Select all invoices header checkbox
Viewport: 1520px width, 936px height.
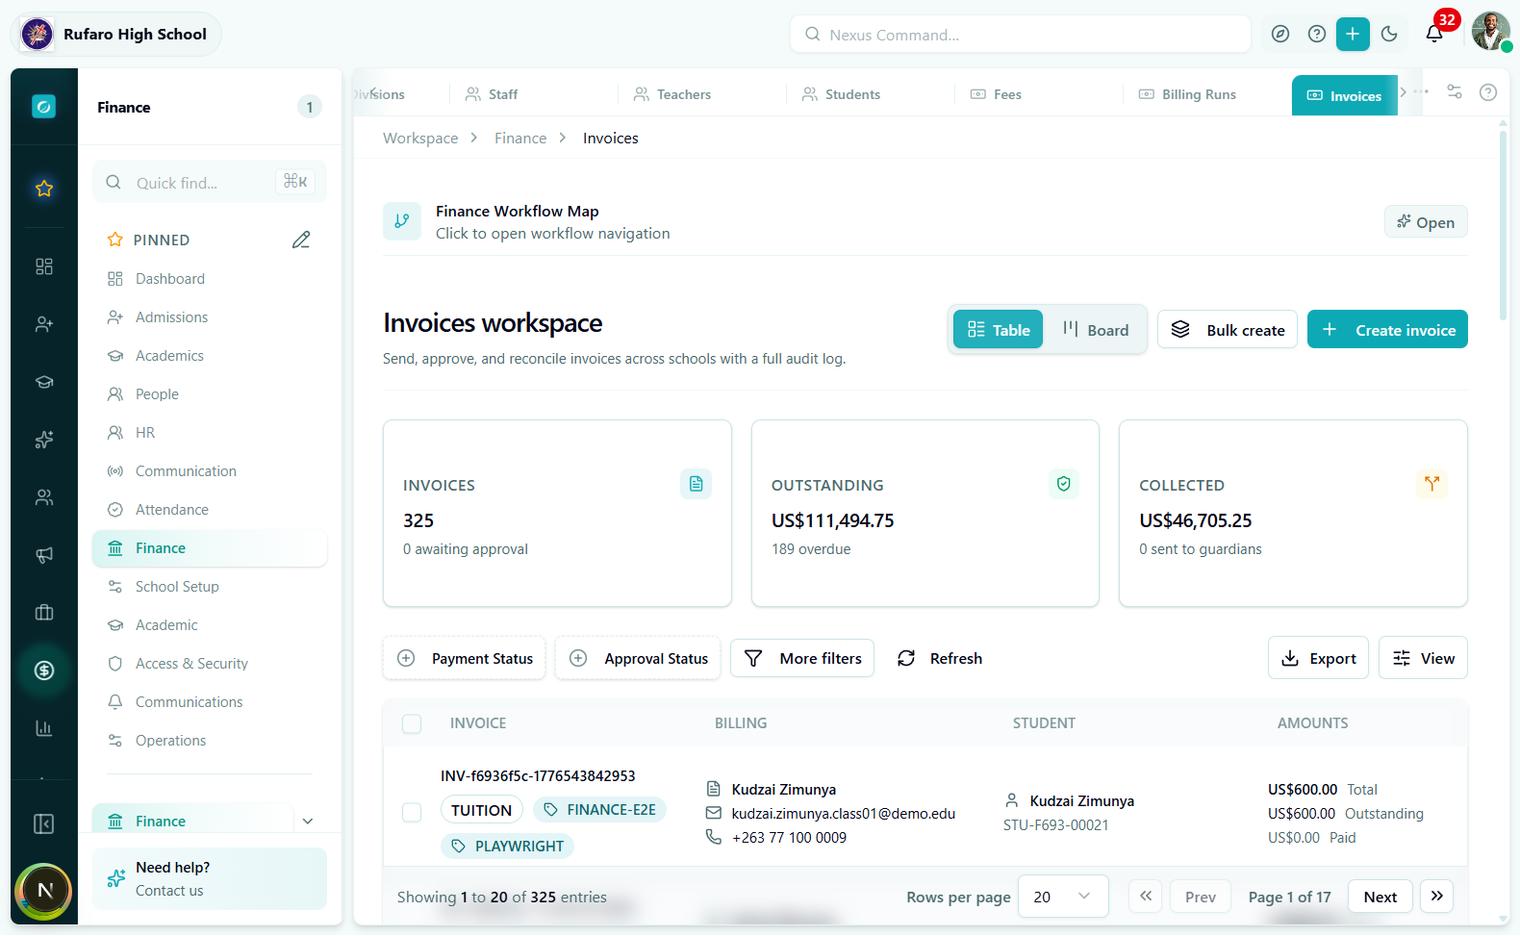pyautogui.click(x=412, y=724)
